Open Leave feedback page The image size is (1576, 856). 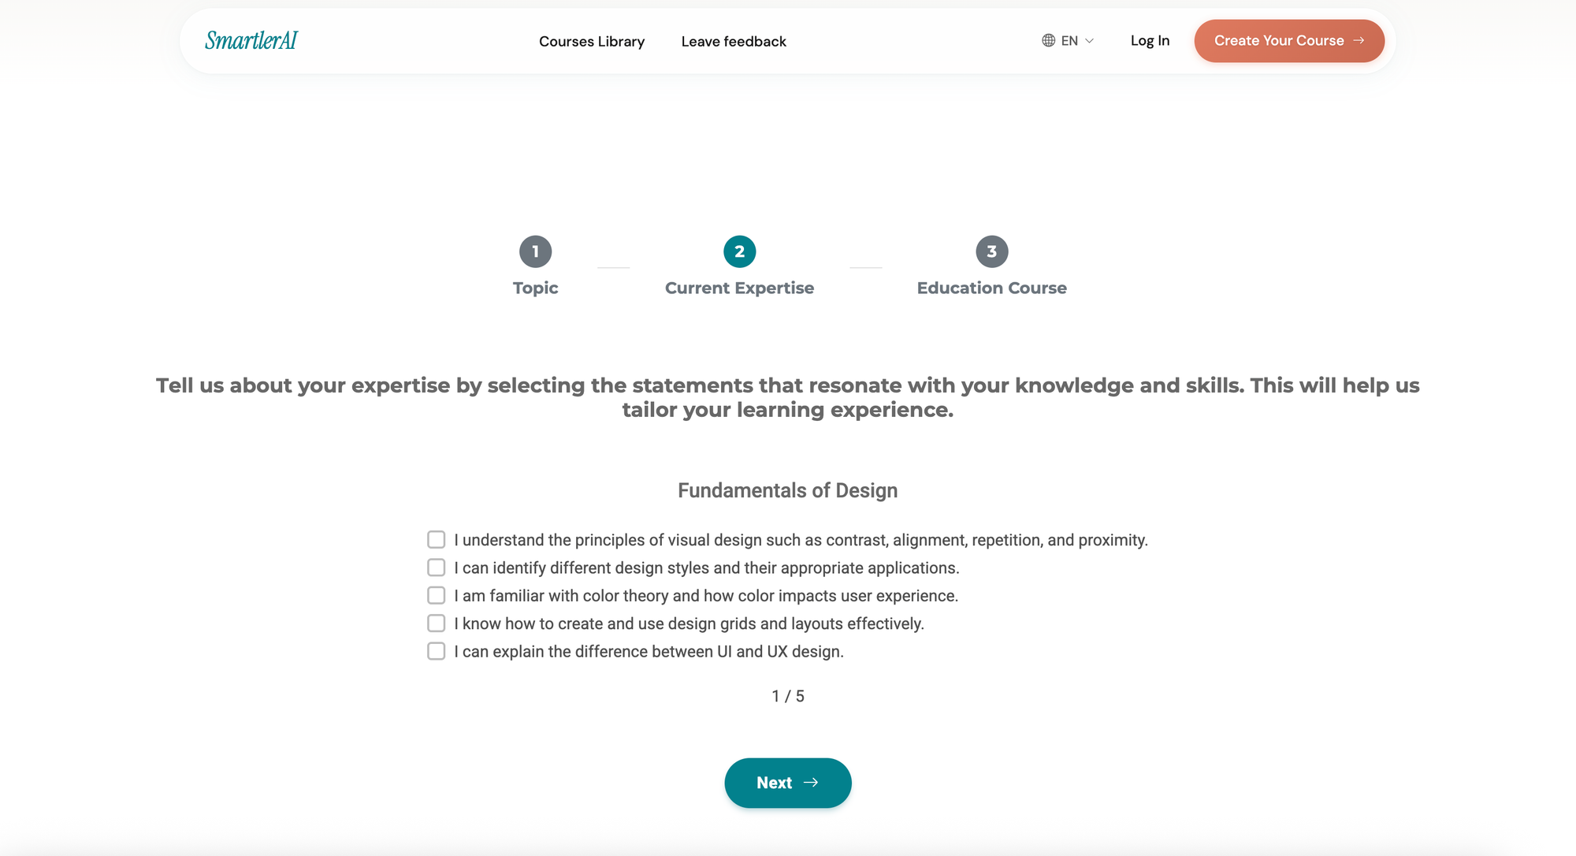pyautogui.click(x=734, y=41)
